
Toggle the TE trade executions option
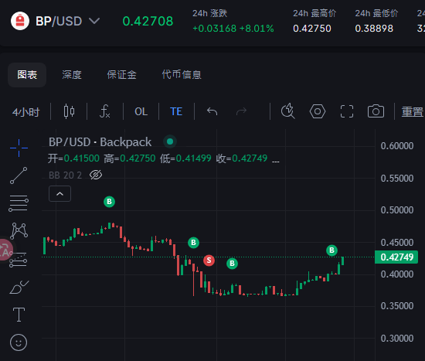coord(176,111)
